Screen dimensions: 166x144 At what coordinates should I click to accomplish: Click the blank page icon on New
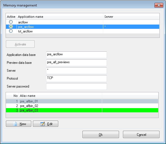tap(15, 124)
